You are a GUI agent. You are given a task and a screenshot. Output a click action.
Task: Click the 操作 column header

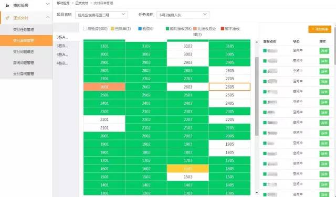[x=322, y=41]
